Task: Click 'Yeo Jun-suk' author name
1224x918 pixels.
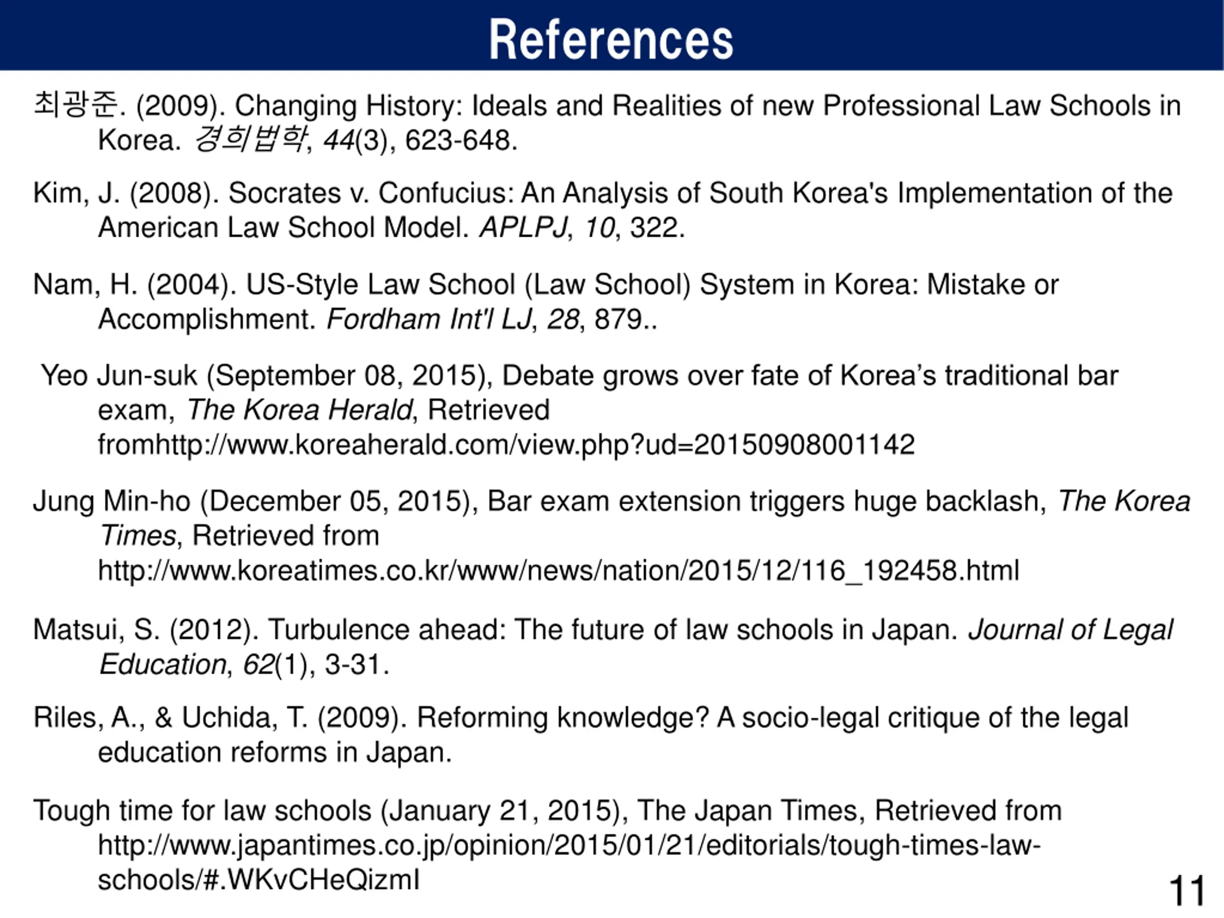Action: coord(119,376)
